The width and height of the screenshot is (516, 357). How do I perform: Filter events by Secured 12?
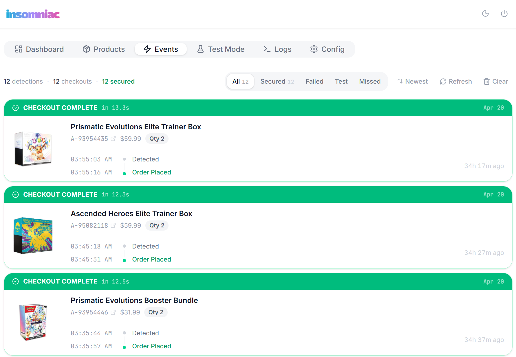[x=277, y=82]
